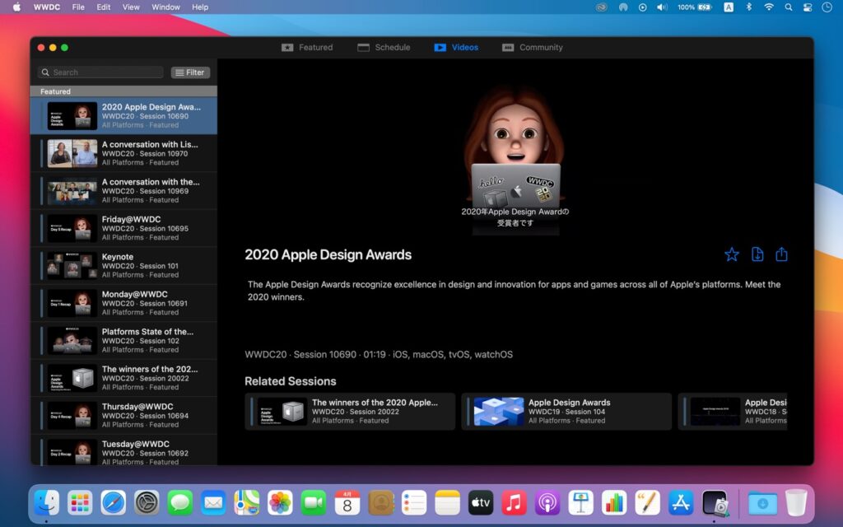843x527 pixels.
Task: Favorite the video using the star button
Action: [x=731, y=254]
